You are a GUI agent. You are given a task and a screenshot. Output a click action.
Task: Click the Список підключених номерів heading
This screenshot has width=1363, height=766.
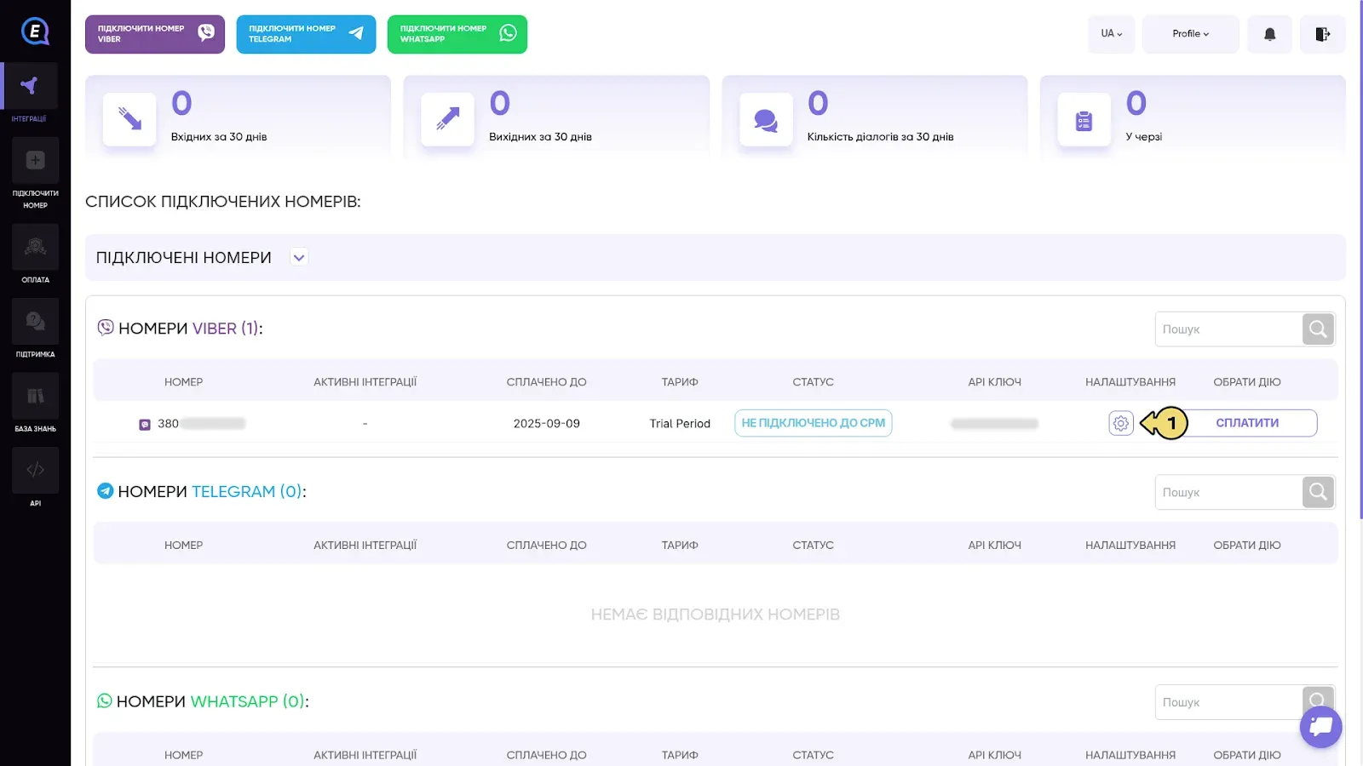(223, 202)
